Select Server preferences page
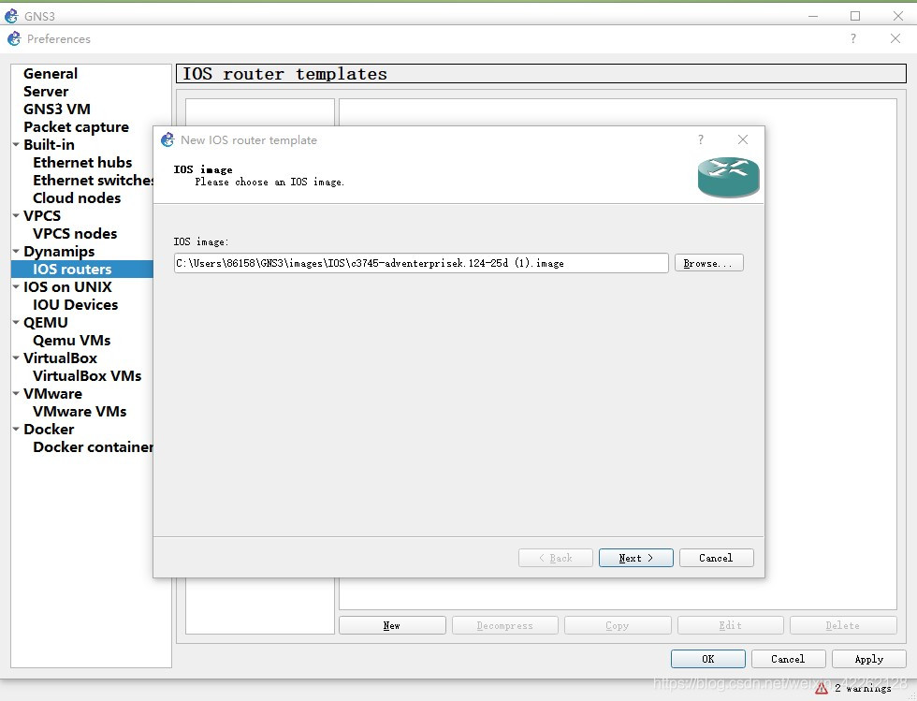Screen dimensions: 917x701 (46, 92)
